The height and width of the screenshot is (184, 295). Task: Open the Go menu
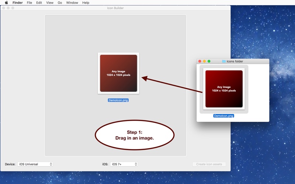60,3
